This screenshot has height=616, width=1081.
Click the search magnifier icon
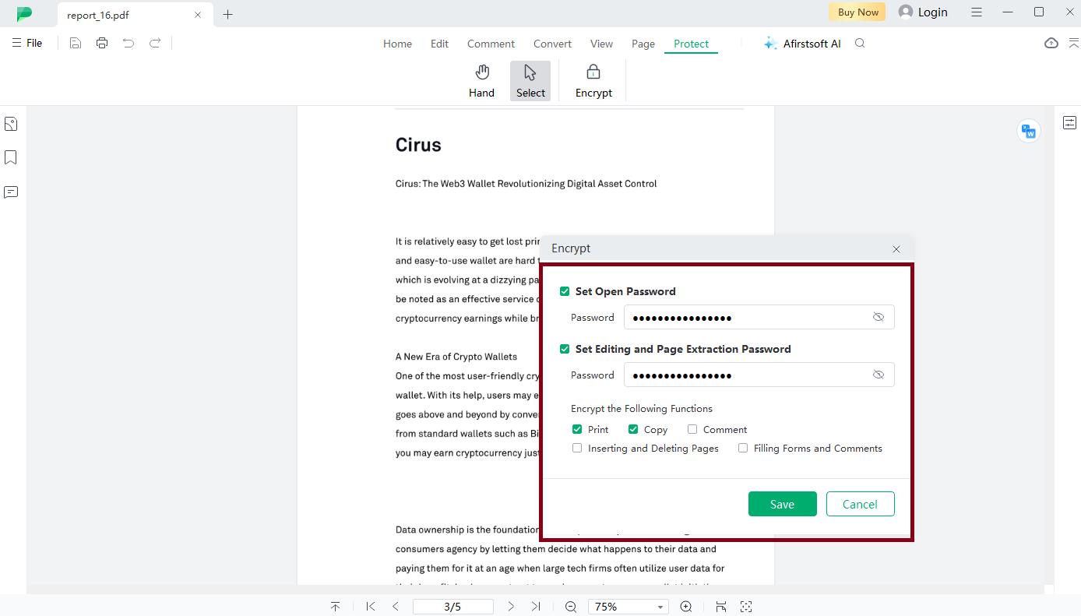(x=860, y=44)
